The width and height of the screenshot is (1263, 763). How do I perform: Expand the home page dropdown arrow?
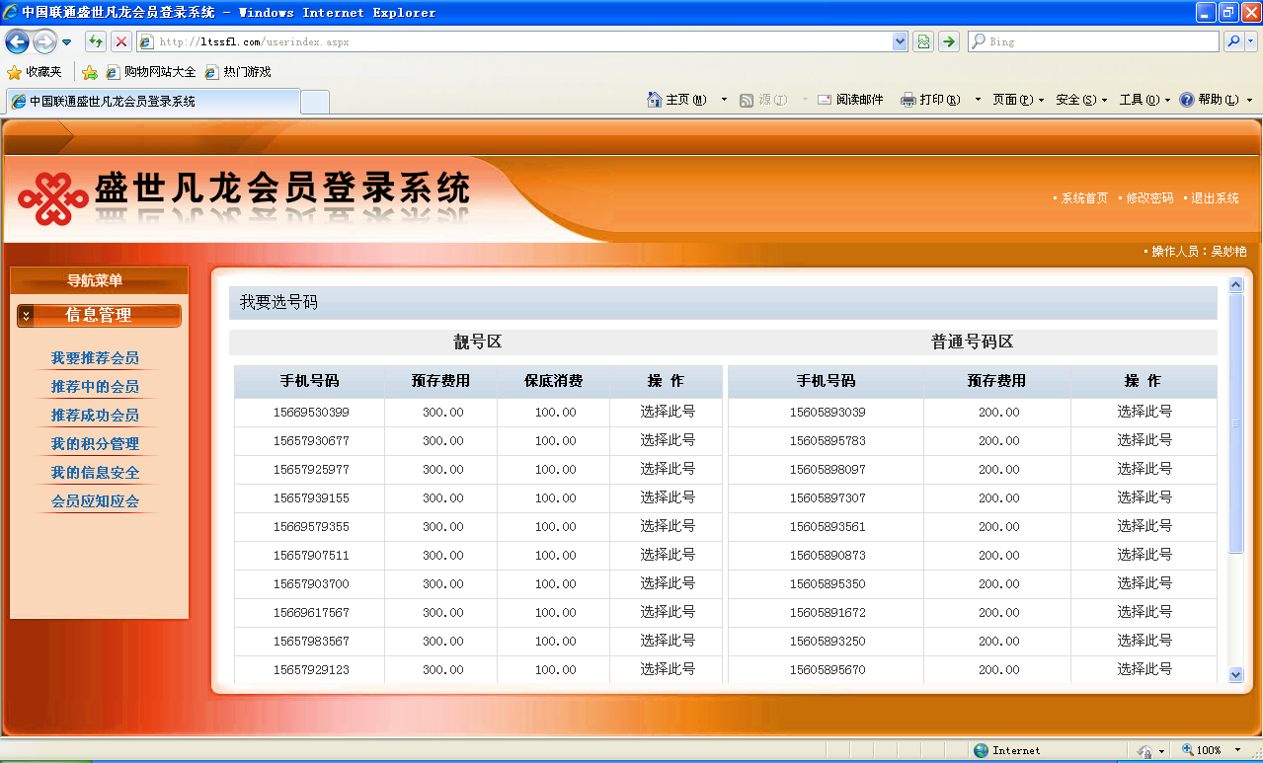point(724,100)
